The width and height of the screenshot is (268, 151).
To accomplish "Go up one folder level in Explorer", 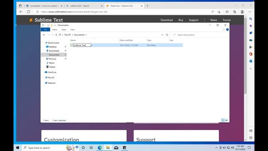I will click(x=56, y=35).
